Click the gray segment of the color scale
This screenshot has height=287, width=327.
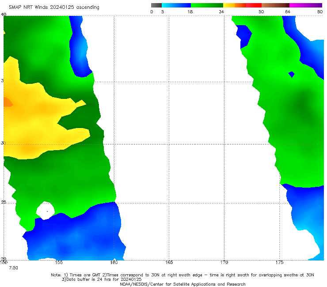(x=156, y=5)
